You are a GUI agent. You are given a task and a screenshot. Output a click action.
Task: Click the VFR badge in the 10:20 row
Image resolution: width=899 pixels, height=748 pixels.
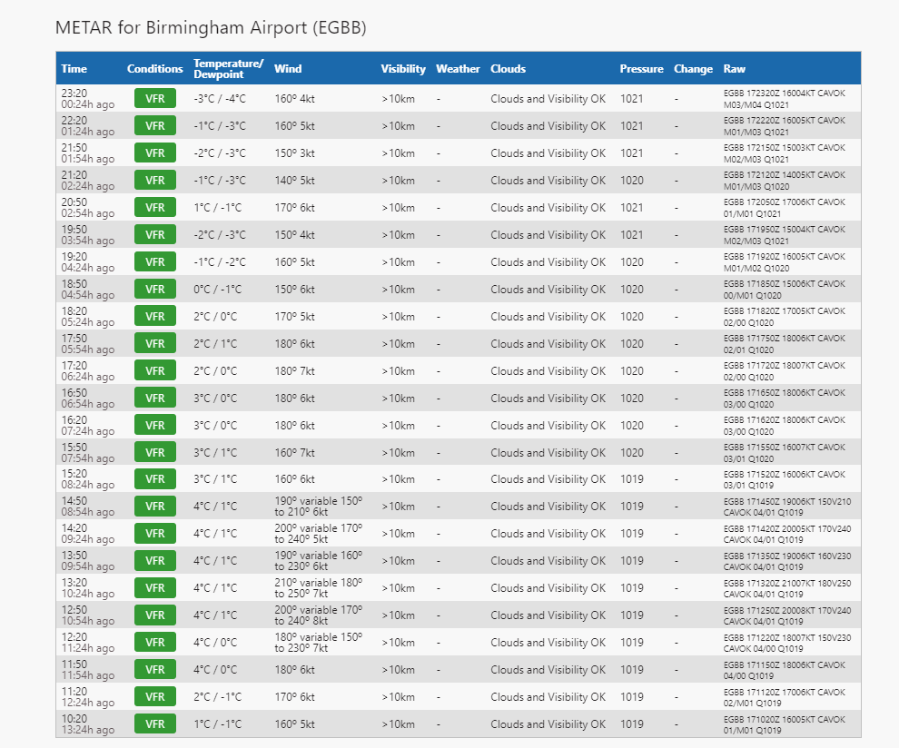point(155,724)
